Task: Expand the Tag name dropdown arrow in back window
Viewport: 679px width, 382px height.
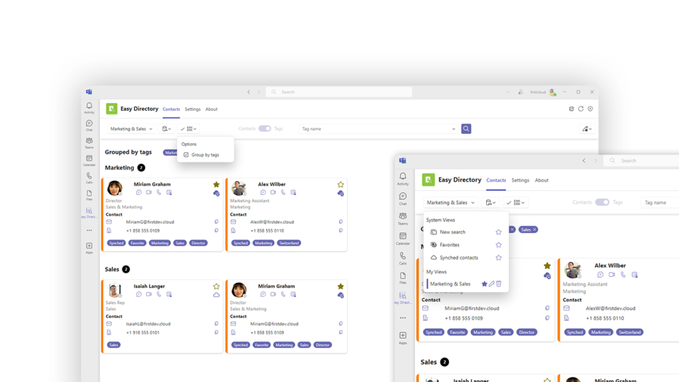Action: click(454, 129)
